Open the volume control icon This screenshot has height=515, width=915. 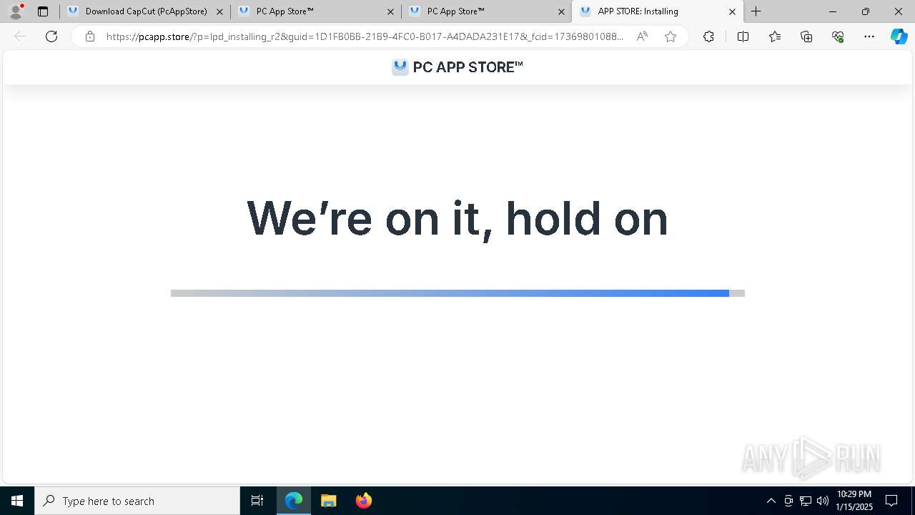click(x=823, y=501)
